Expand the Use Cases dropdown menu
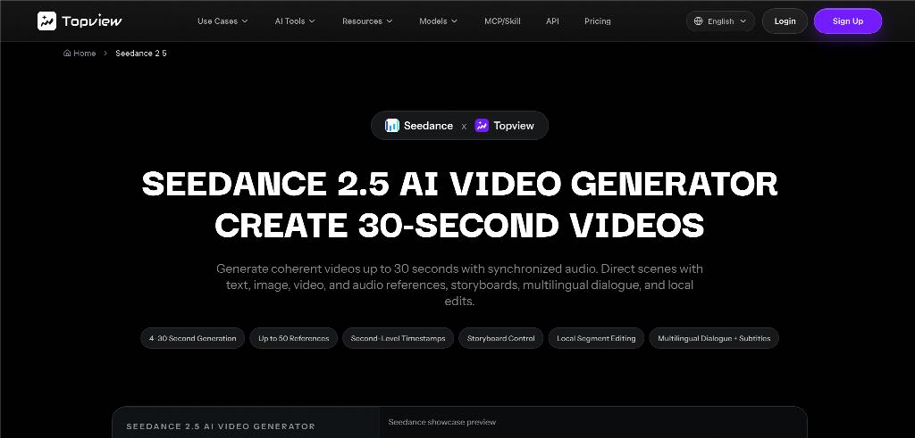This screenshot has width=915, height=438. pyautogui.click(x=222, y=21)
